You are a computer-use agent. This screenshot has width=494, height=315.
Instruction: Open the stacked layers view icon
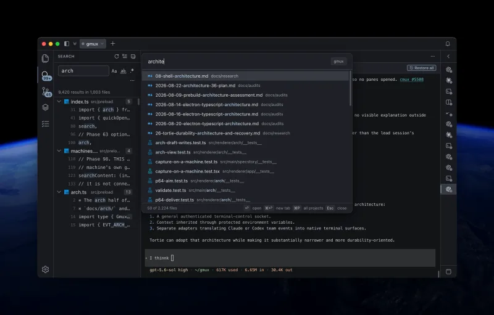(45, 107)
